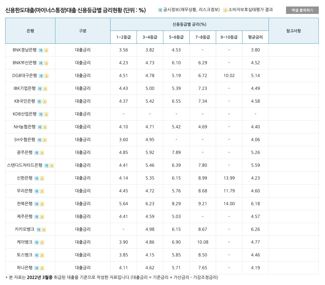Click the 신용등급별 금리(%) group header
The width and height of the screenshot is (325, 285).
(x=189, y=24)
